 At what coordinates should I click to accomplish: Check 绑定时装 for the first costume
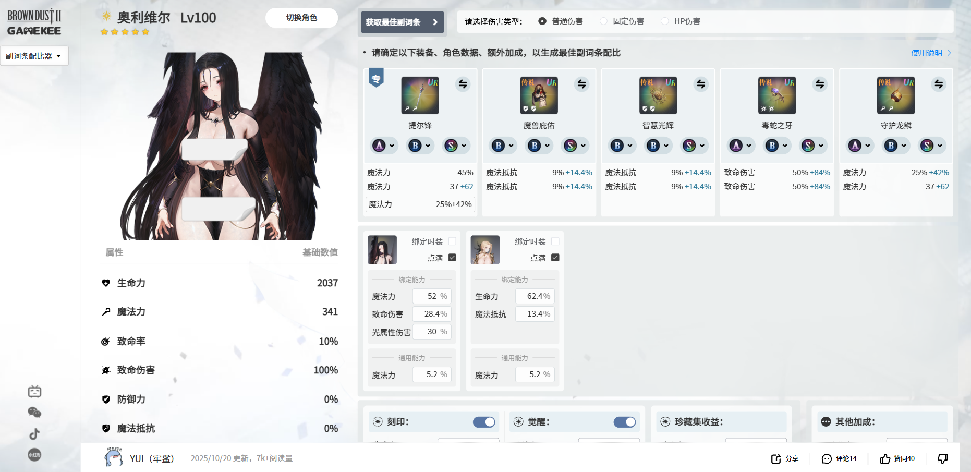[452, 241]
